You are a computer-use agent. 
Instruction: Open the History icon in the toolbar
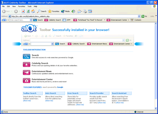point(73,11)
